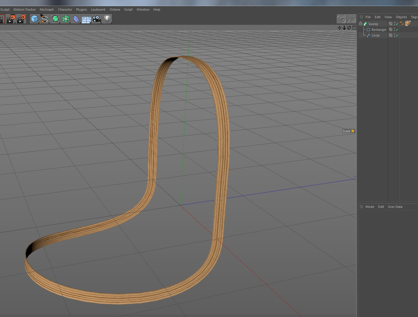Open the green Subdivision Surface generator tool
Screen dimensions: 418x317
(x=55, y=19)
